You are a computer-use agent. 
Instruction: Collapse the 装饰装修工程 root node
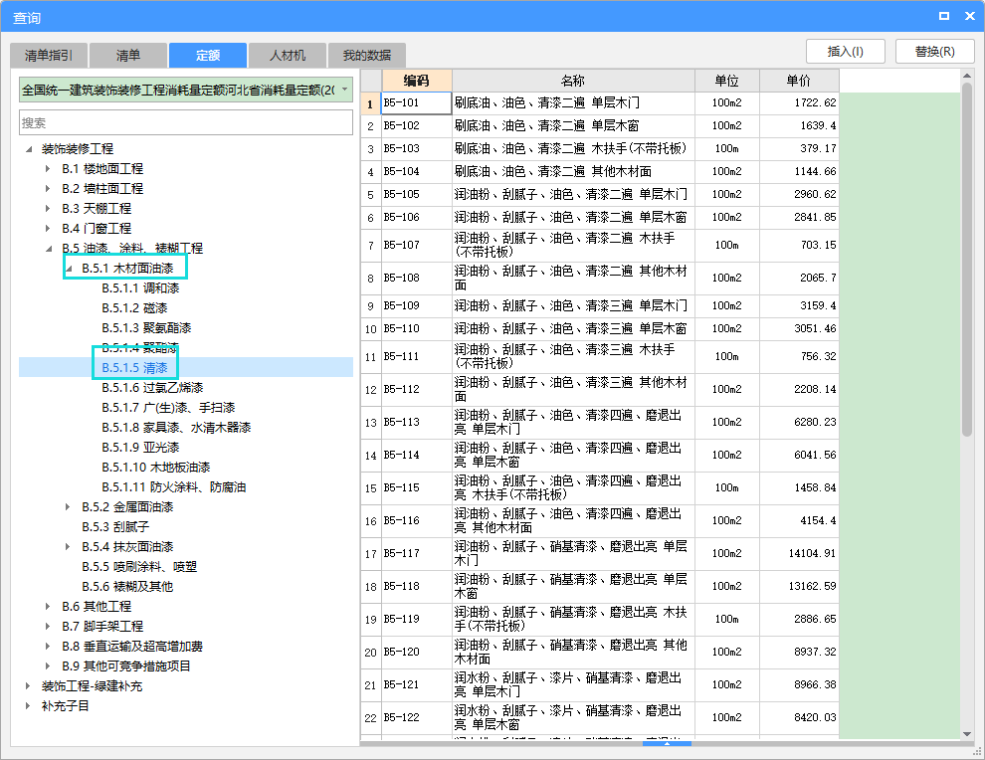(29, 149)
